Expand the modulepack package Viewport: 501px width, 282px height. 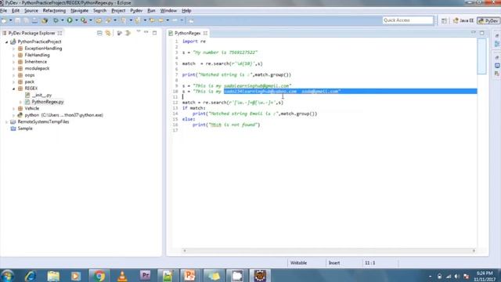[13, 69]
